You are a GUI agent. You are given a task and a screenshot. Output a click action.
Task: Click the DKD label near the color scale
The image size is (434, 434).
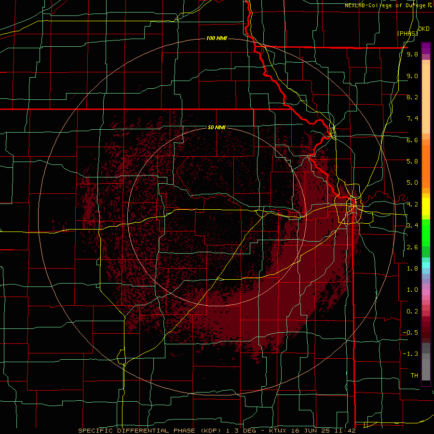click(424, 29)
